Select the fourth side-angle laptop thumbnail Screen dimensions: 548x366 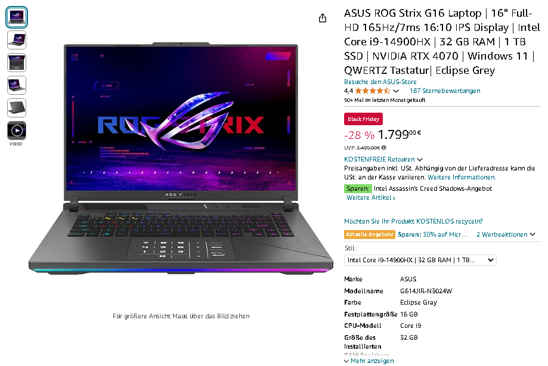[x=17, y=85]
